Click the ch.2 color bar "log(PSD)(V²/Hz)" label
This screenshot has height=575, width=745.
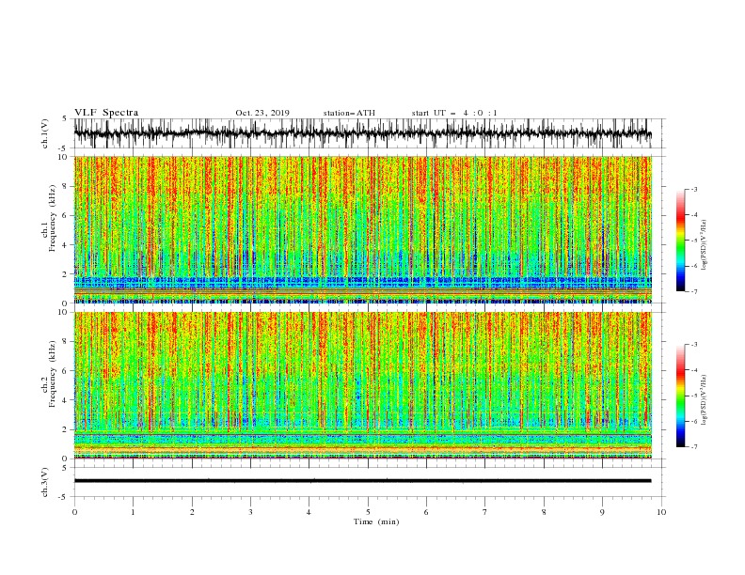705,400
